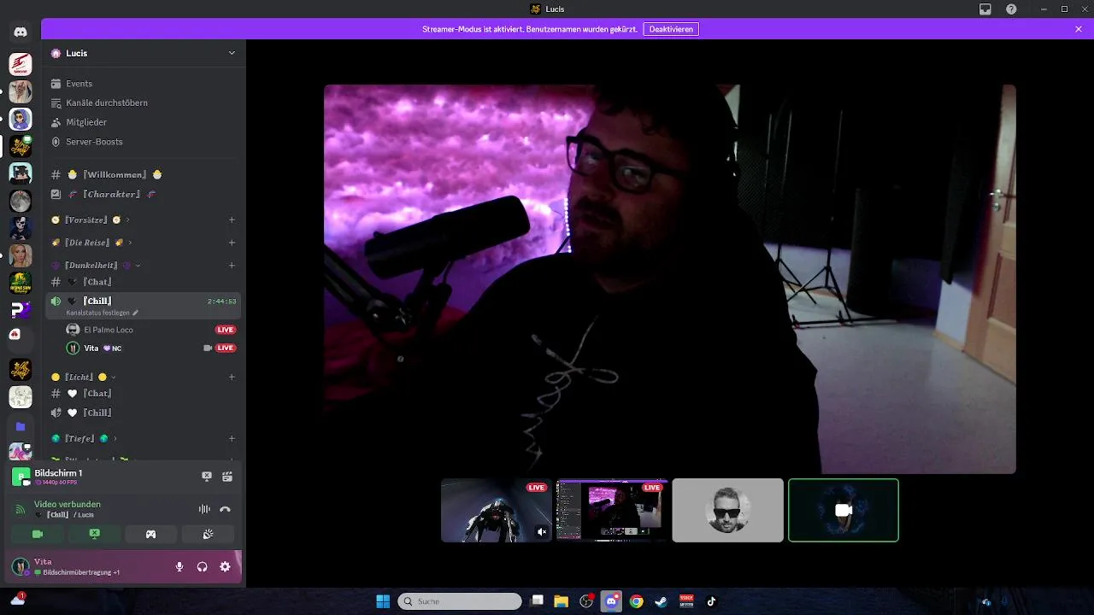This screenshot has height=615, width=1094.
Task: Open the clips icon beside Bildschirm 1
Action: tap(227, 477)
